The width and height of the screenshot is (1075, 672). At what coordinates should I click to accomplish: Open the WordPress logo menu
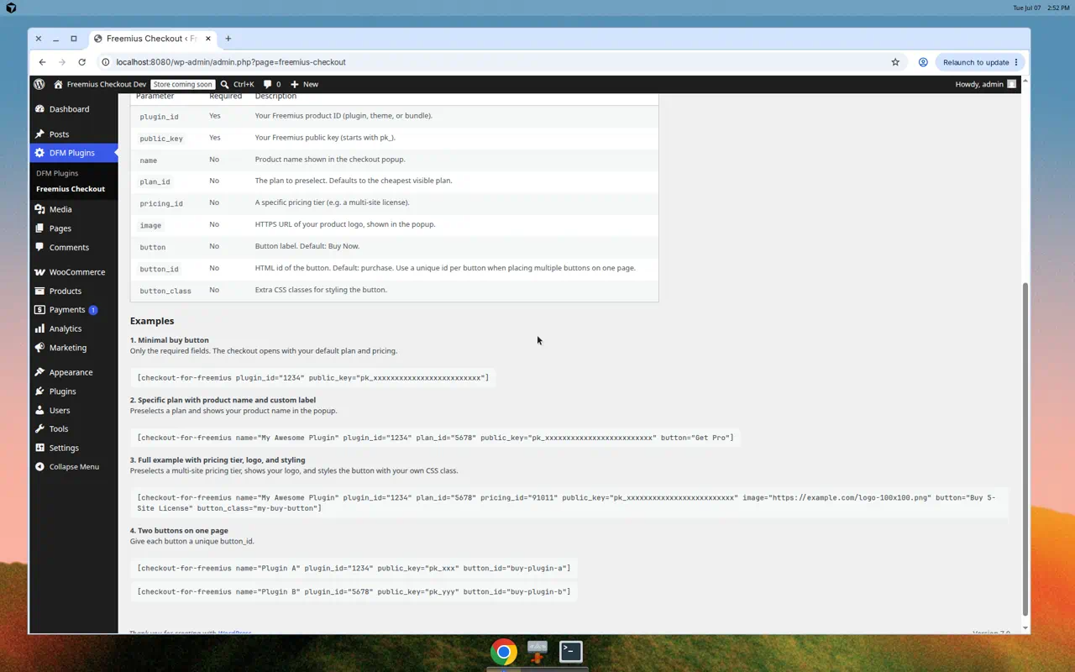coord(39,84)
